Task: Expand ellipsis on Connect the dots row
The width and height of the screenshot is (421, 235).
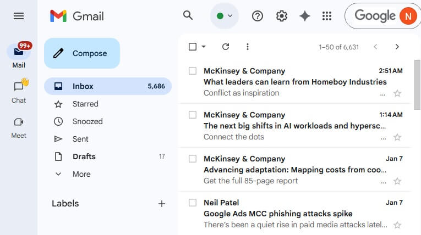Action: 383,138
